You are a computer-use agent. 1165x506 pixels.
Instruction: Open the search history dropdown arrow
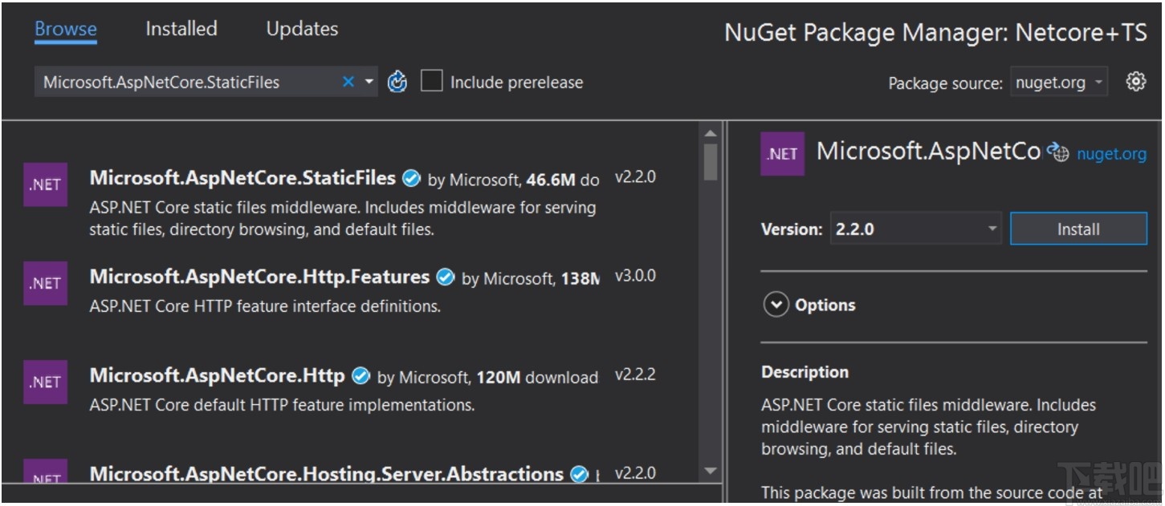click(x=368, y=81)
